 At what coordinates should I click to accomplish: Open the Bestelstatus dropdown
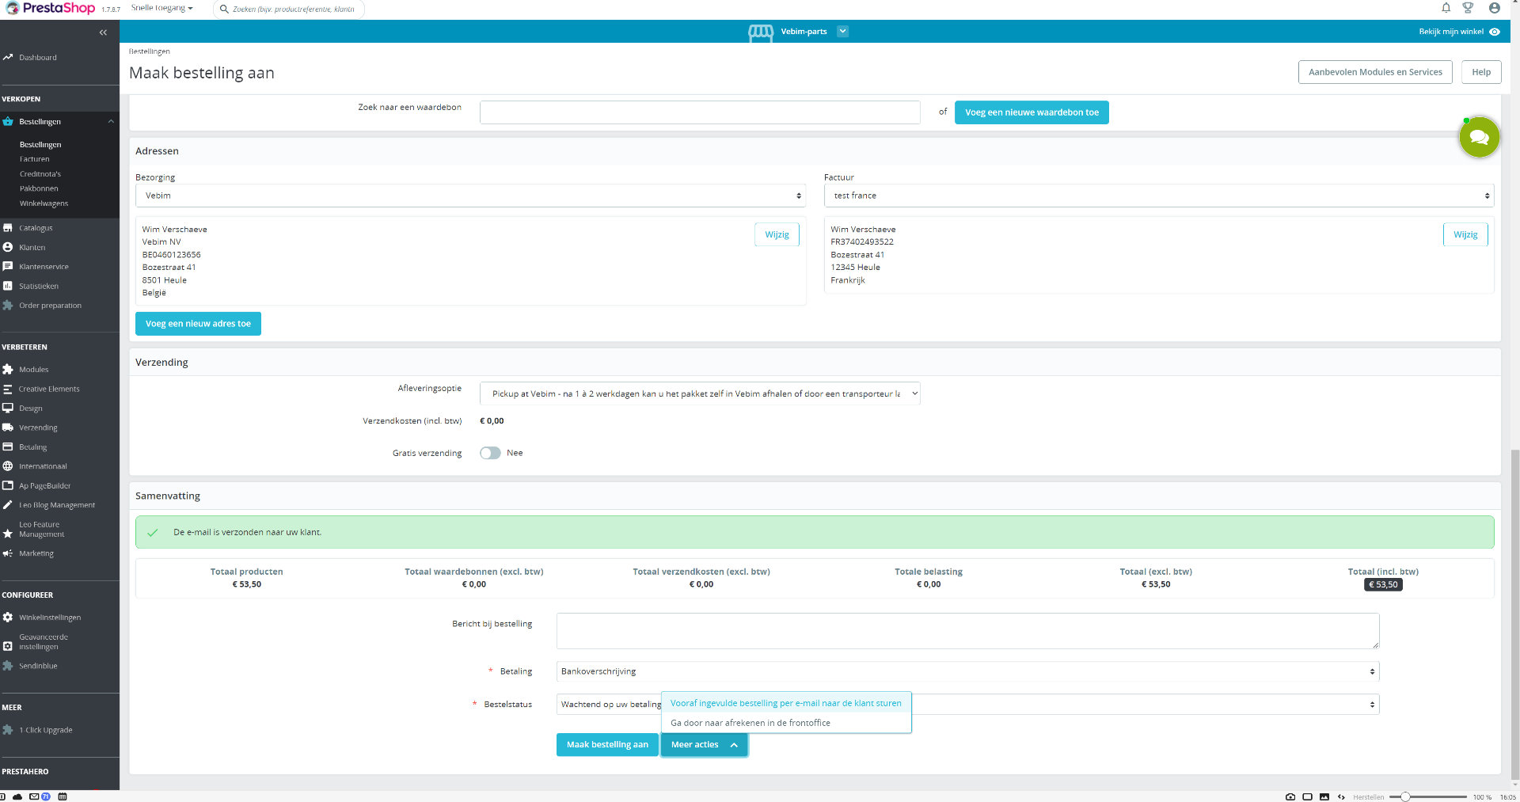click(967, 705)
